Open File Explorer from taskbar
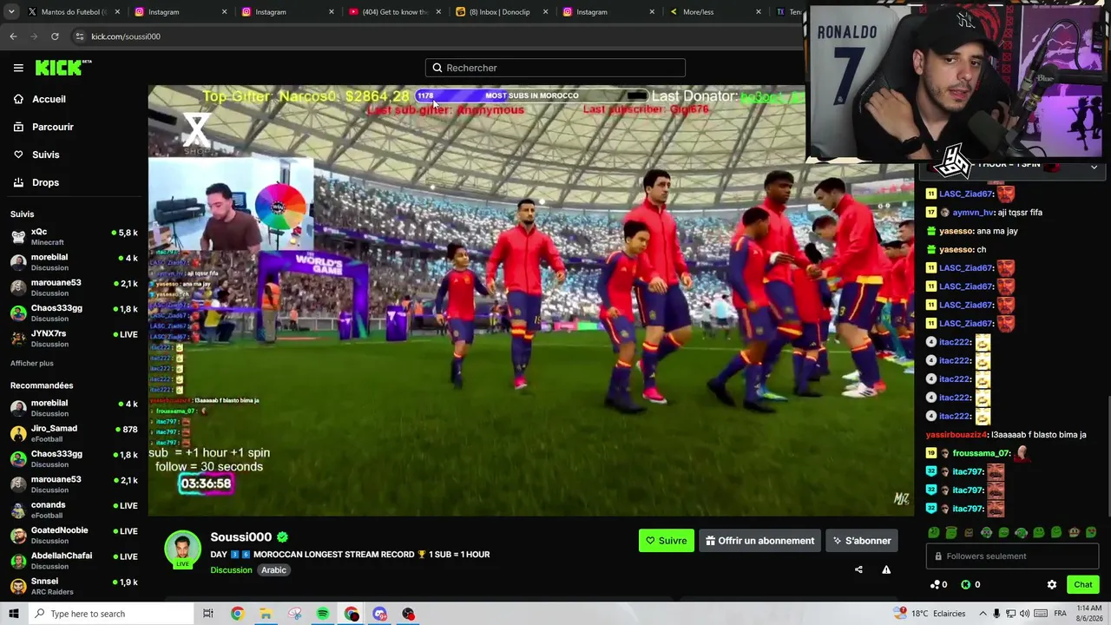1111x625 pixels. [266, 614]
